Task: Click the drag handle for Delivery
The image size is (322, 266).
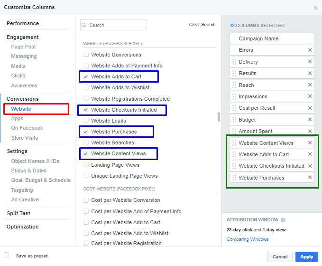Action: 234,62
